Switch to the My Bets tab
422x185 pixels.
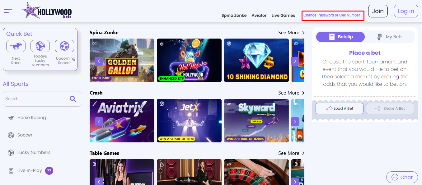[x=390, y=37]
